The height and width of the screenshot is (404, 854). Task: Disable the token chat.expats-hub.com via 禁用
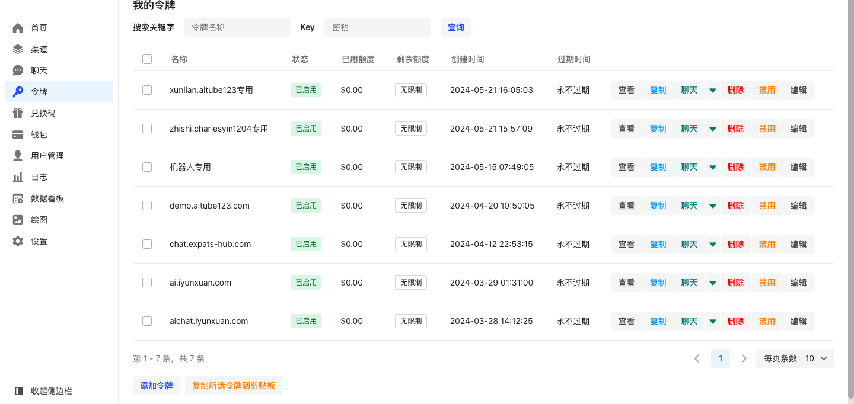click(767, 243)
